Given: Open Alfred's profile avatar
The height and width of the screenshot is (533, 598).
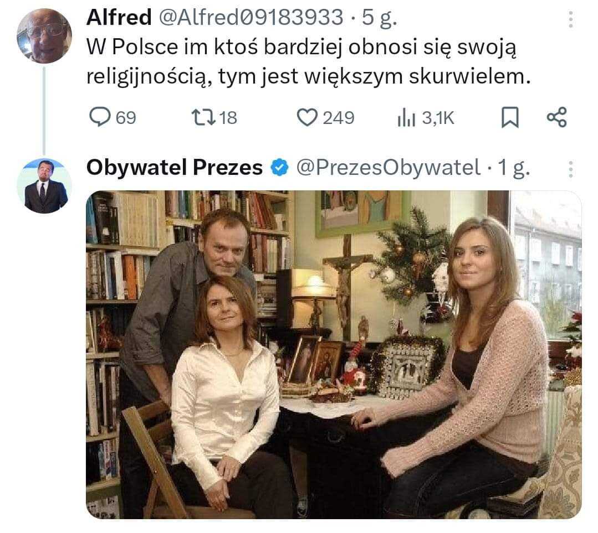Looking at the screenshot, I should click(44, 36).
